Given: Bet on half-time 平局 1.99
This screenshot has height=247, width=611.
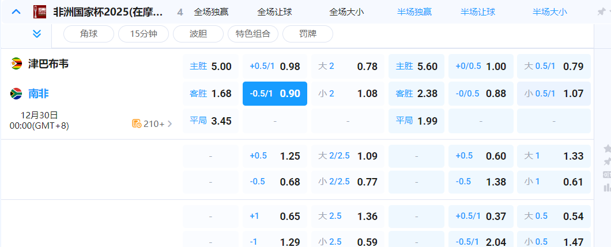Looking at the screenshot, I should pyautogui.click(x=416, y=121).
